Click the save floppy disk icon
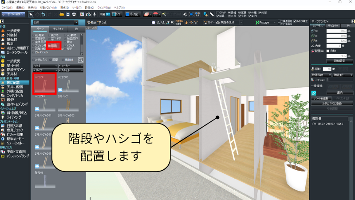The image size is (355, 200). 68,15
